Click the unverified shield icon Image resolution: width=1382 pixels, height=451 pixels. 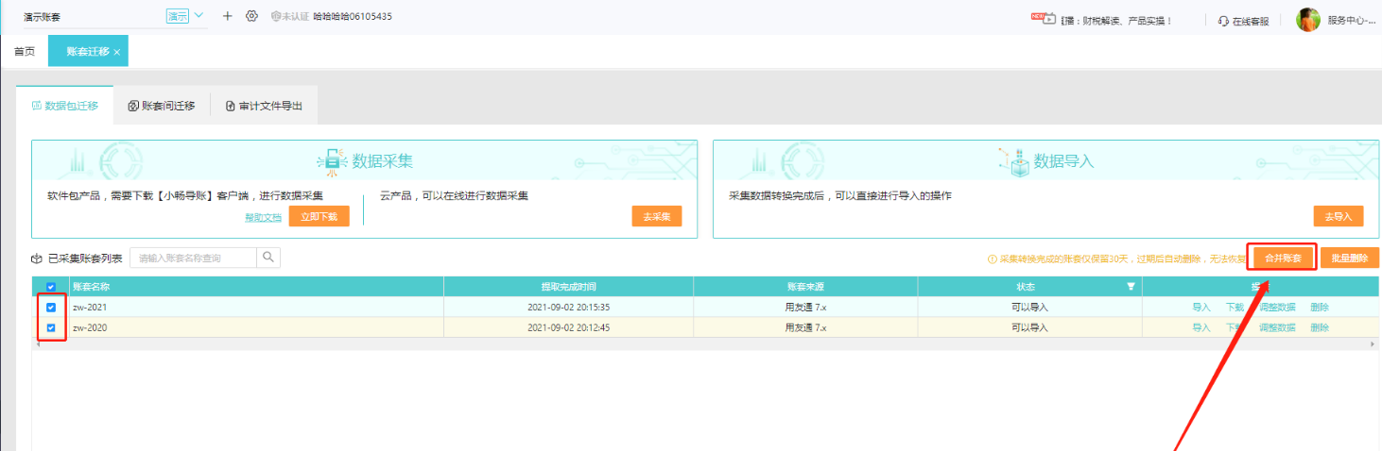pos(276,17)
